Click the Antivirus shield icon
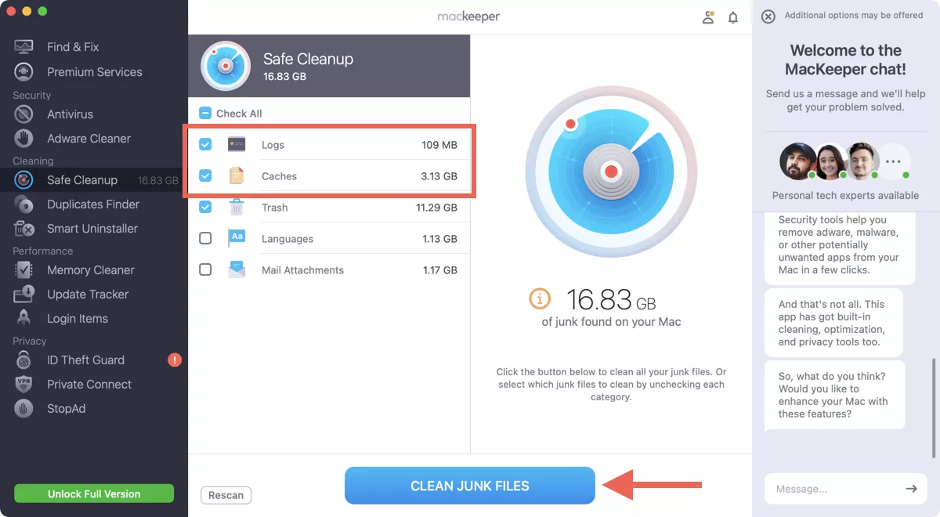The width and height of the screenshot is (940, 517). pyautogui.click(x=24, y=114)
